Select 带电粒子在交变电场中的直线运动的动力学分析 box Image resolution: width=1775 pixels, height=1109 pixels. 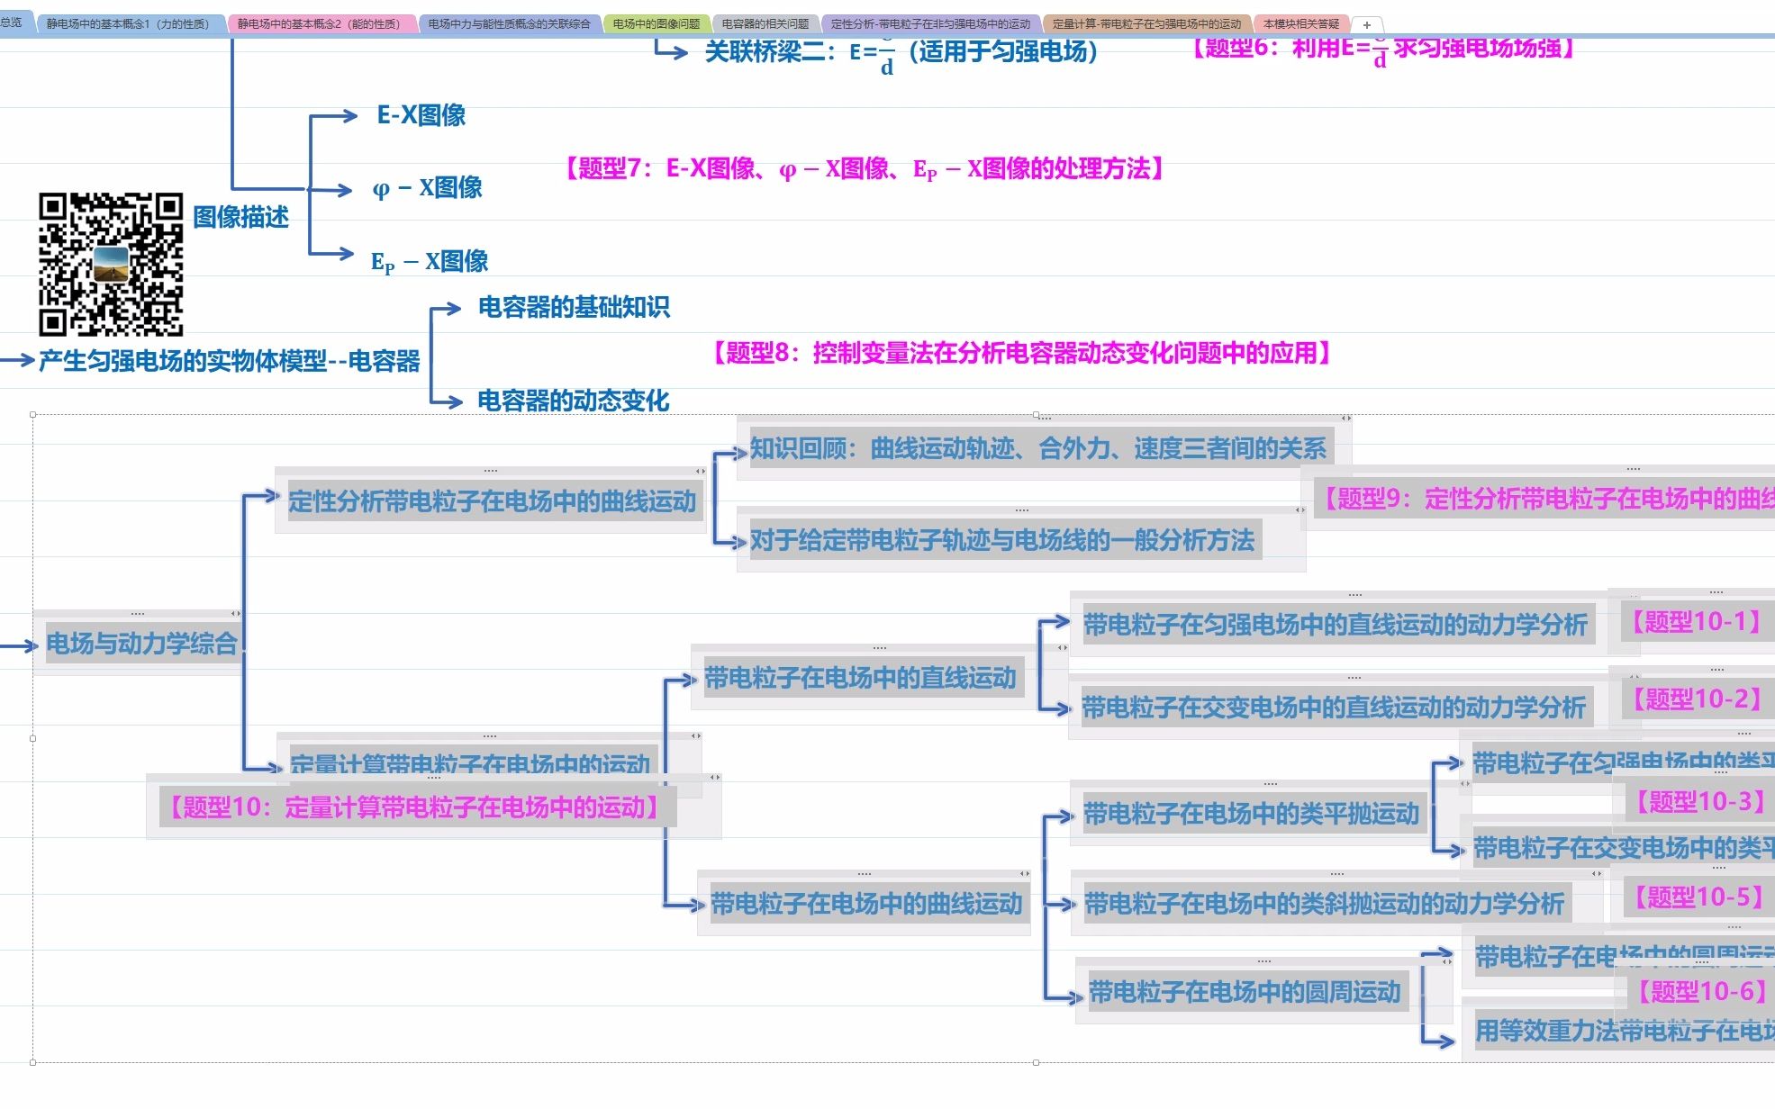pos(1333,708)
